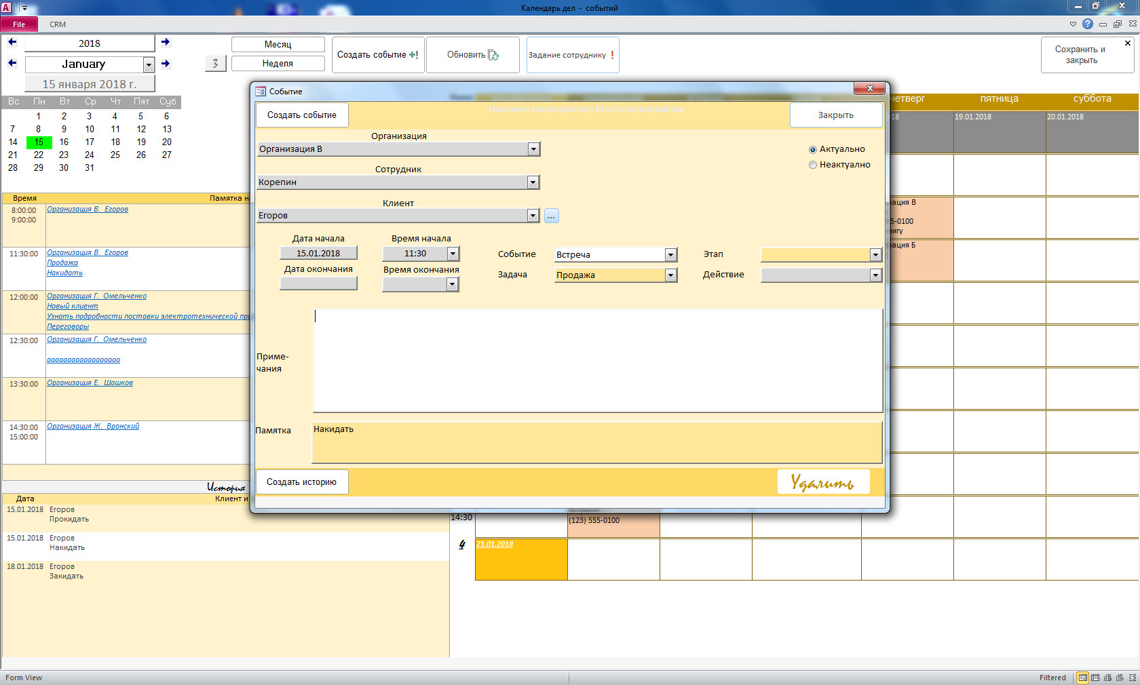The height and width of the screenshot is (685, 1140).
Task: Open the CRM ribbon tab
Action: coord(58,24)
